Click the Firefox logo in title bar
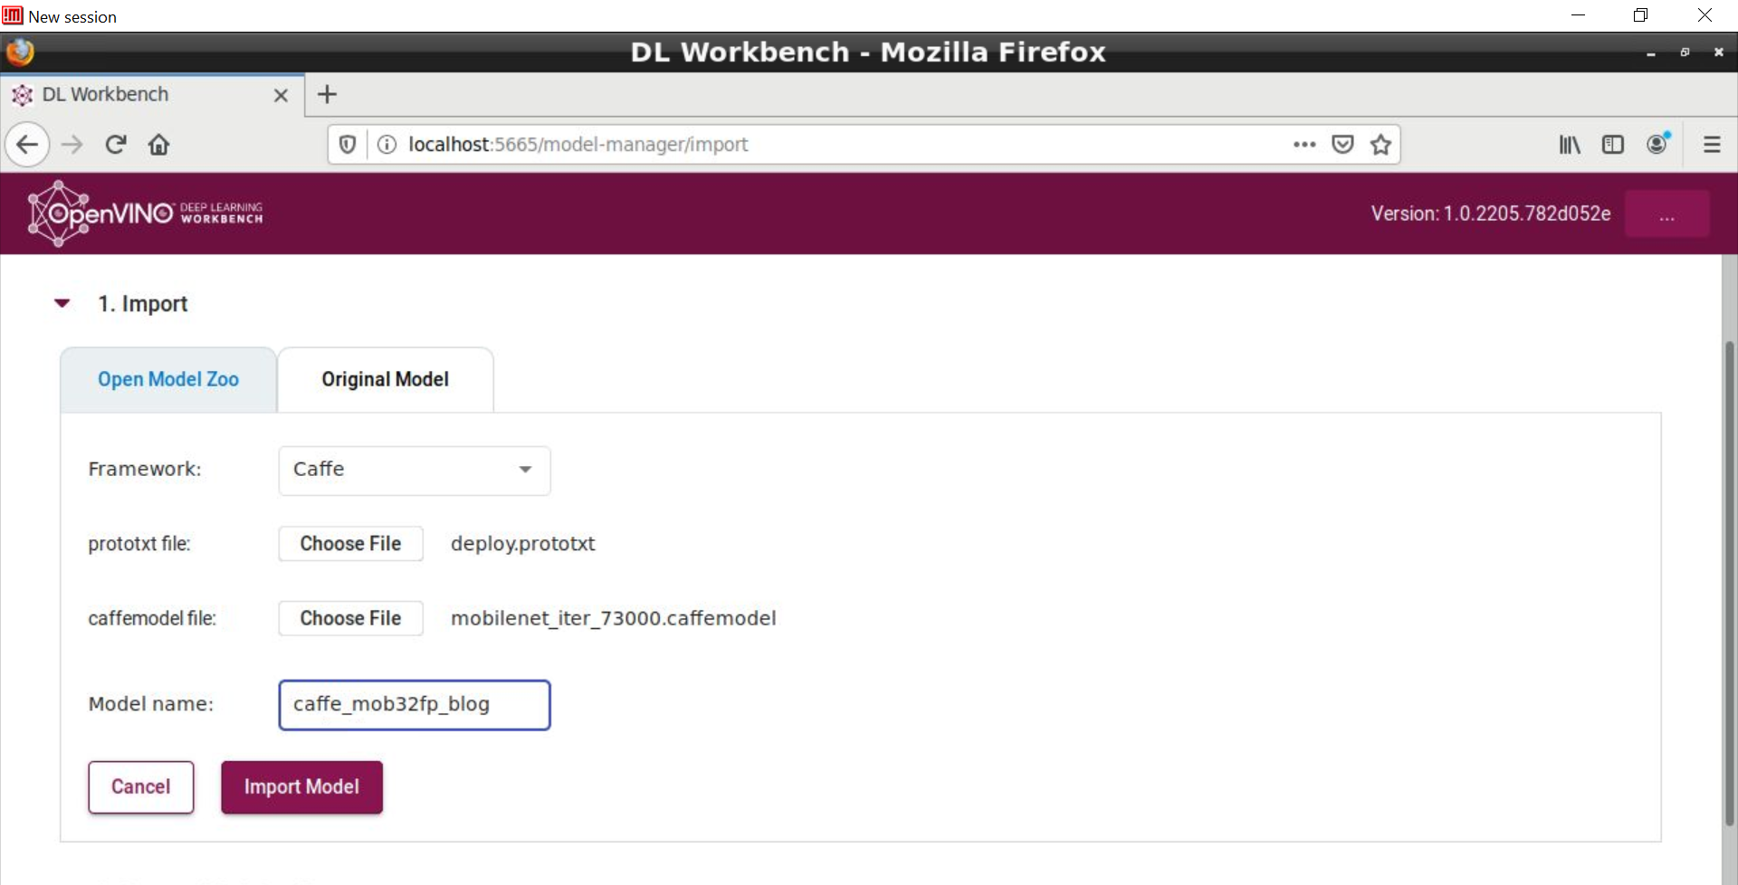The image size is (1738, 885). tap(20, 52)
